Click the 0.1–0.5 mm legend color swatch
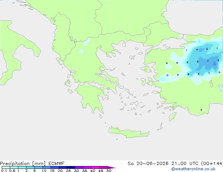The width and height of the screenshot is (223, 172). pyautogui.click(x=6, y=167)
